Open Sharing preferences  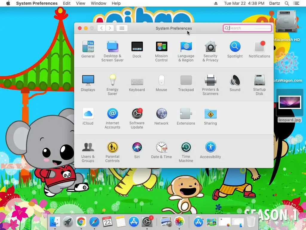click(210, 116)
